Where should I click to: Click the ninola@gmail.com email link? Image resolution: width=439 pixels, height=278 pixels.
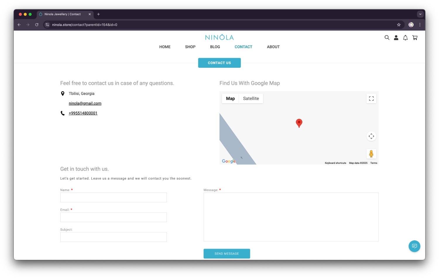85,103
